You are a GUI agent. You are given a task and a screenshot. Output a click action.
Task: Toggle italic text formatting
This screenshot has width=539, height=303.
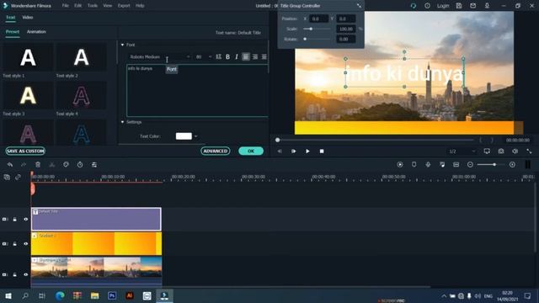pyautogui.click(x=237, y=56)
